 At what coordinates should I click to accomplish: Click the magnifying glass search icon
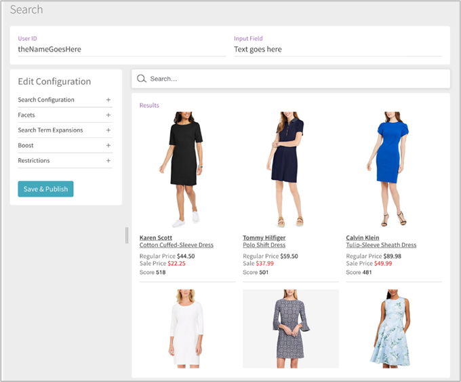click(142, 79)
